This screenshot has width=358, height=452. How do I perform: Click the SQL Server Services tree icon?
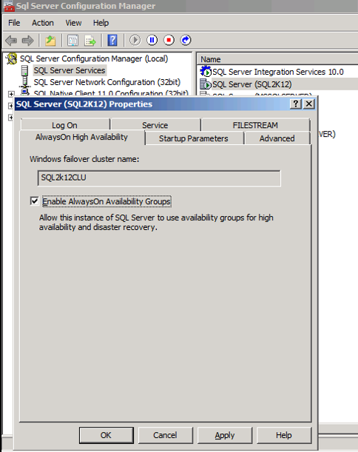[x=25, y=70]
